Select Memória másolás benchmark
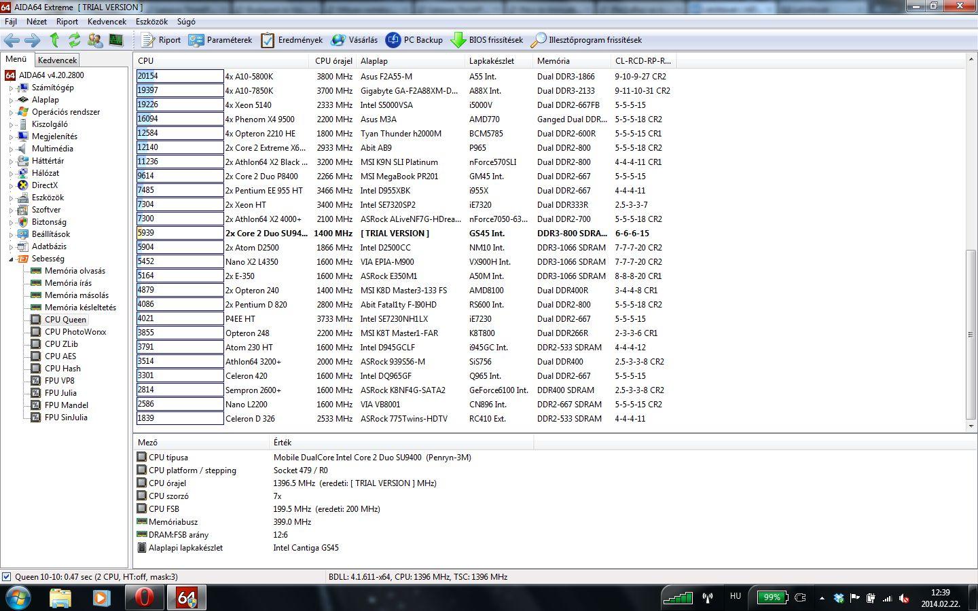The width and height of the screenshot is (978, 611). coord(77,295)
